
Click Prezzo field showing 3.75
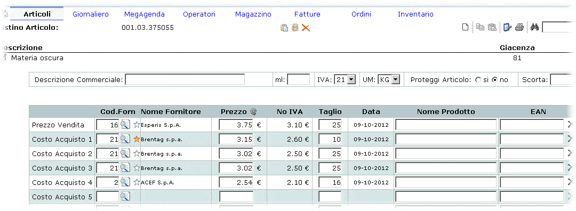236,125
